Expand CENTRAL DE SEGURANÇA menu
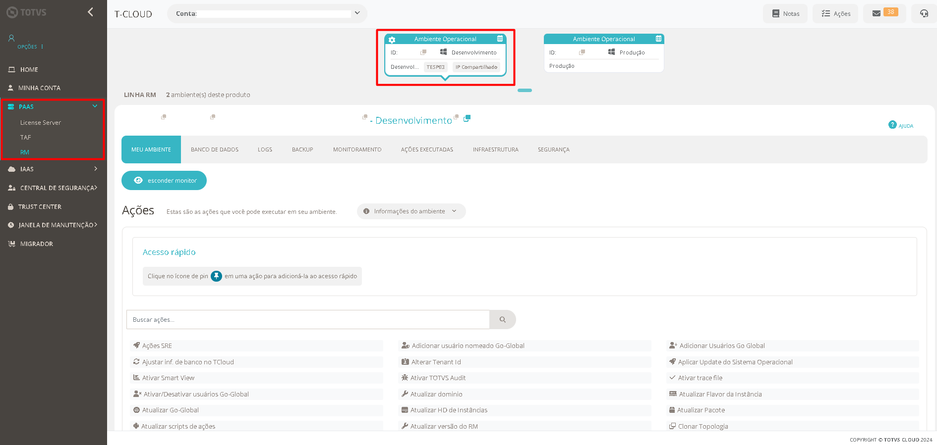937x445 pixels. point(54,188)
